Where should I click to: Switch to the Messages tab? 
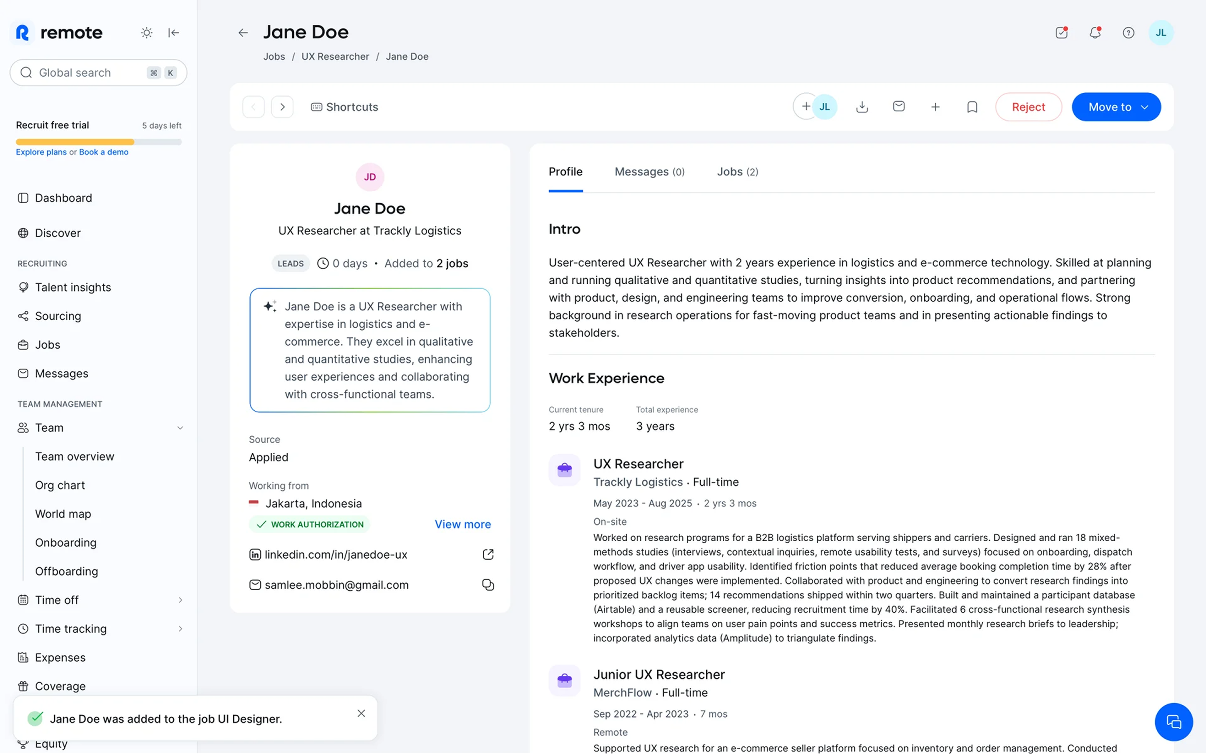coord(649,172)
